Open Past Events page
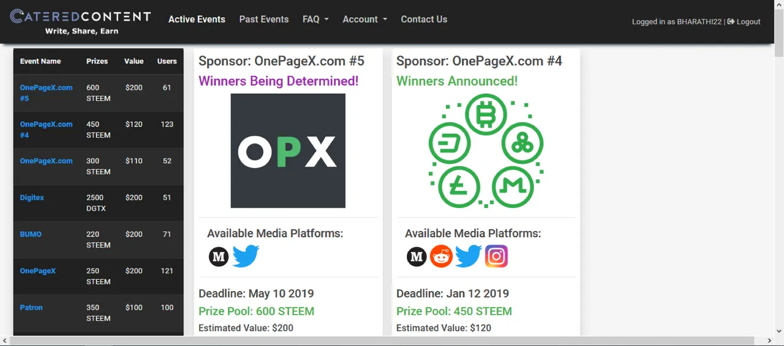The height and width of the screenshot is (346, 784). [x=264, y=19]
